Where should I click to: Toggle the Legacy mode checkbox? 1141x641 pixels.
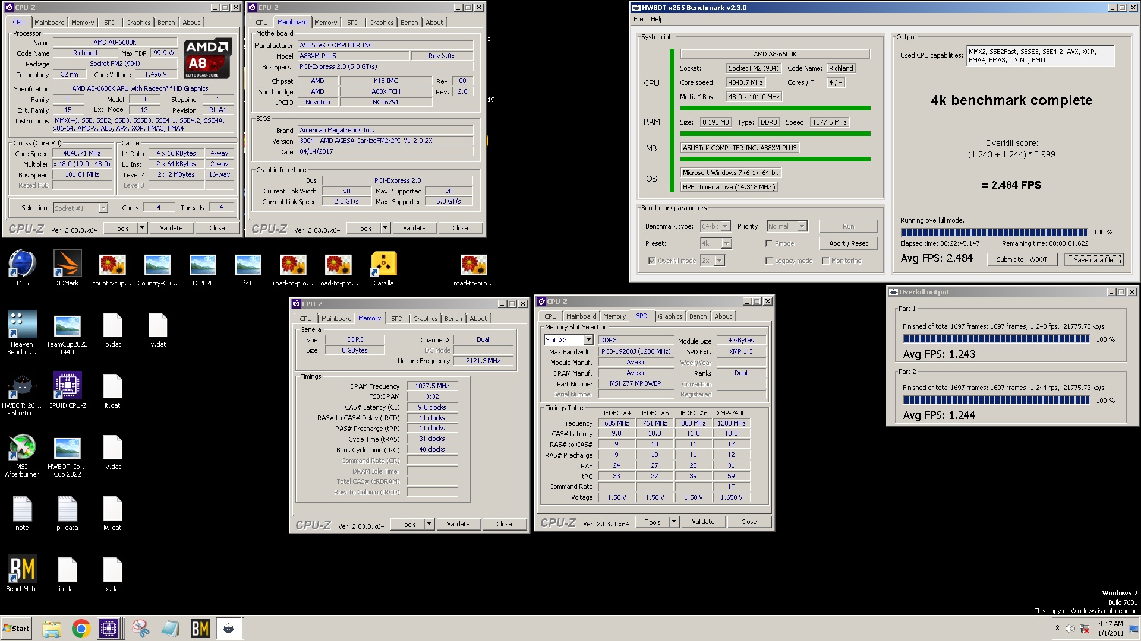[769, 261]
